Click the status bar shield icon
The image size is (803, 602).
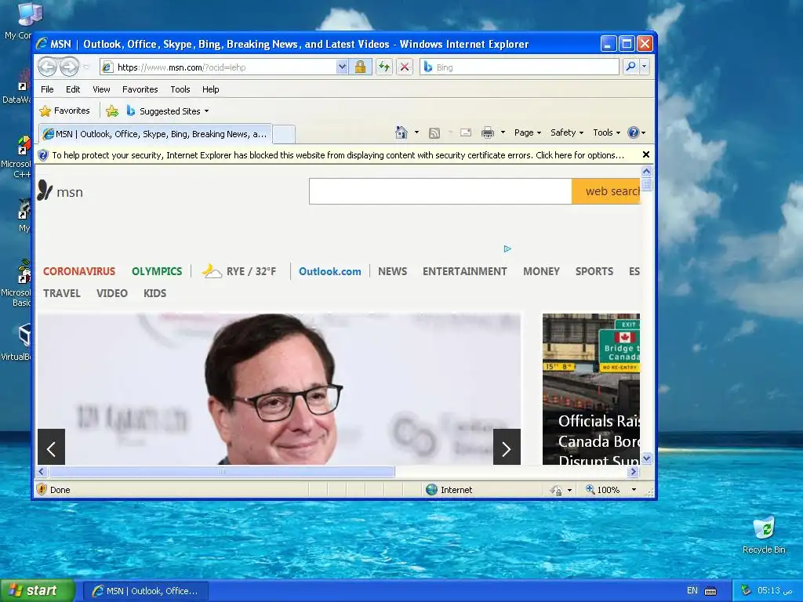[x=42, y=490]
